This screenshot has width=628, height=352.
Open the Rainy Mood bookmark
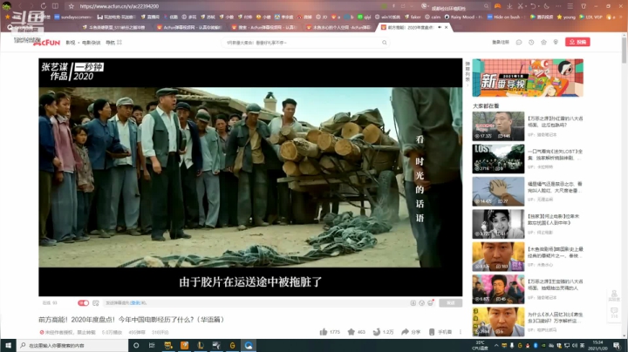coord(463,17)
